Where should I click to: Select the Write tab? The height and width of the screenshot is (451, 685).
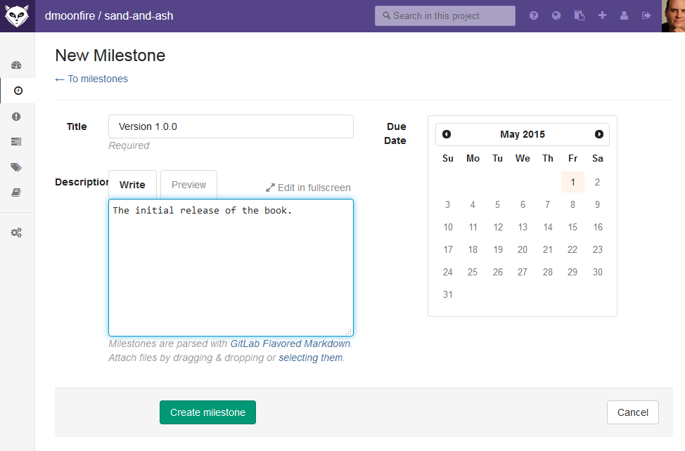pos(132,185)
